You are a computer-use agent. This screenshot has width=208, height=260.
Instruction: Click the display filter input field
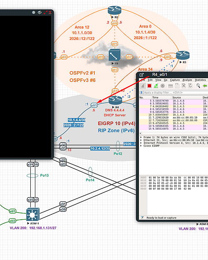point(176,92)
